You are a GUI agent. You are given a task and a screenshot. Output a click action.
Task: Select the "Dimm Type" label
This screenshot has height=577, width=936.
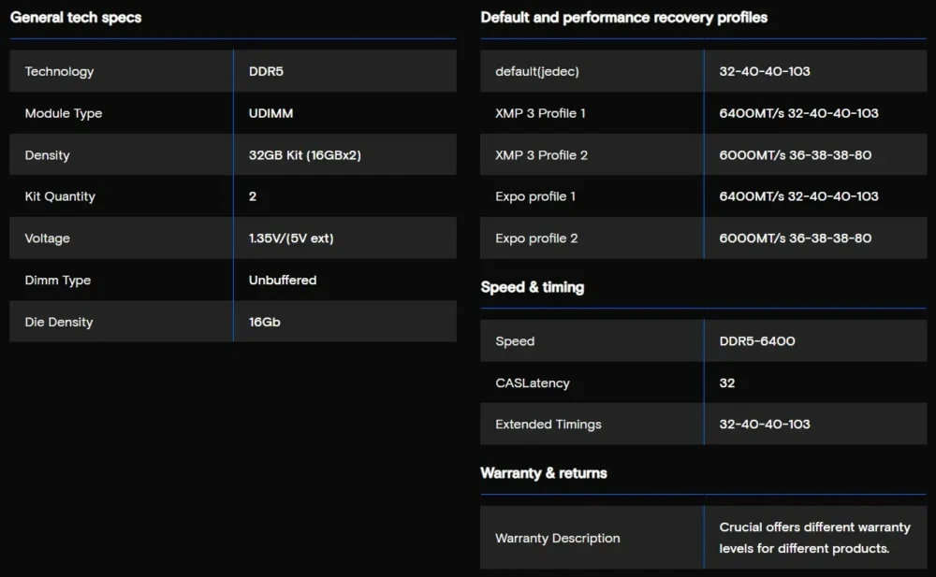pos(58,280)
